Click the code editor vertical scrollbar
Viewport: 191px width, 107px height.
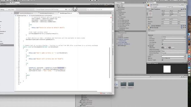point(110,62)
